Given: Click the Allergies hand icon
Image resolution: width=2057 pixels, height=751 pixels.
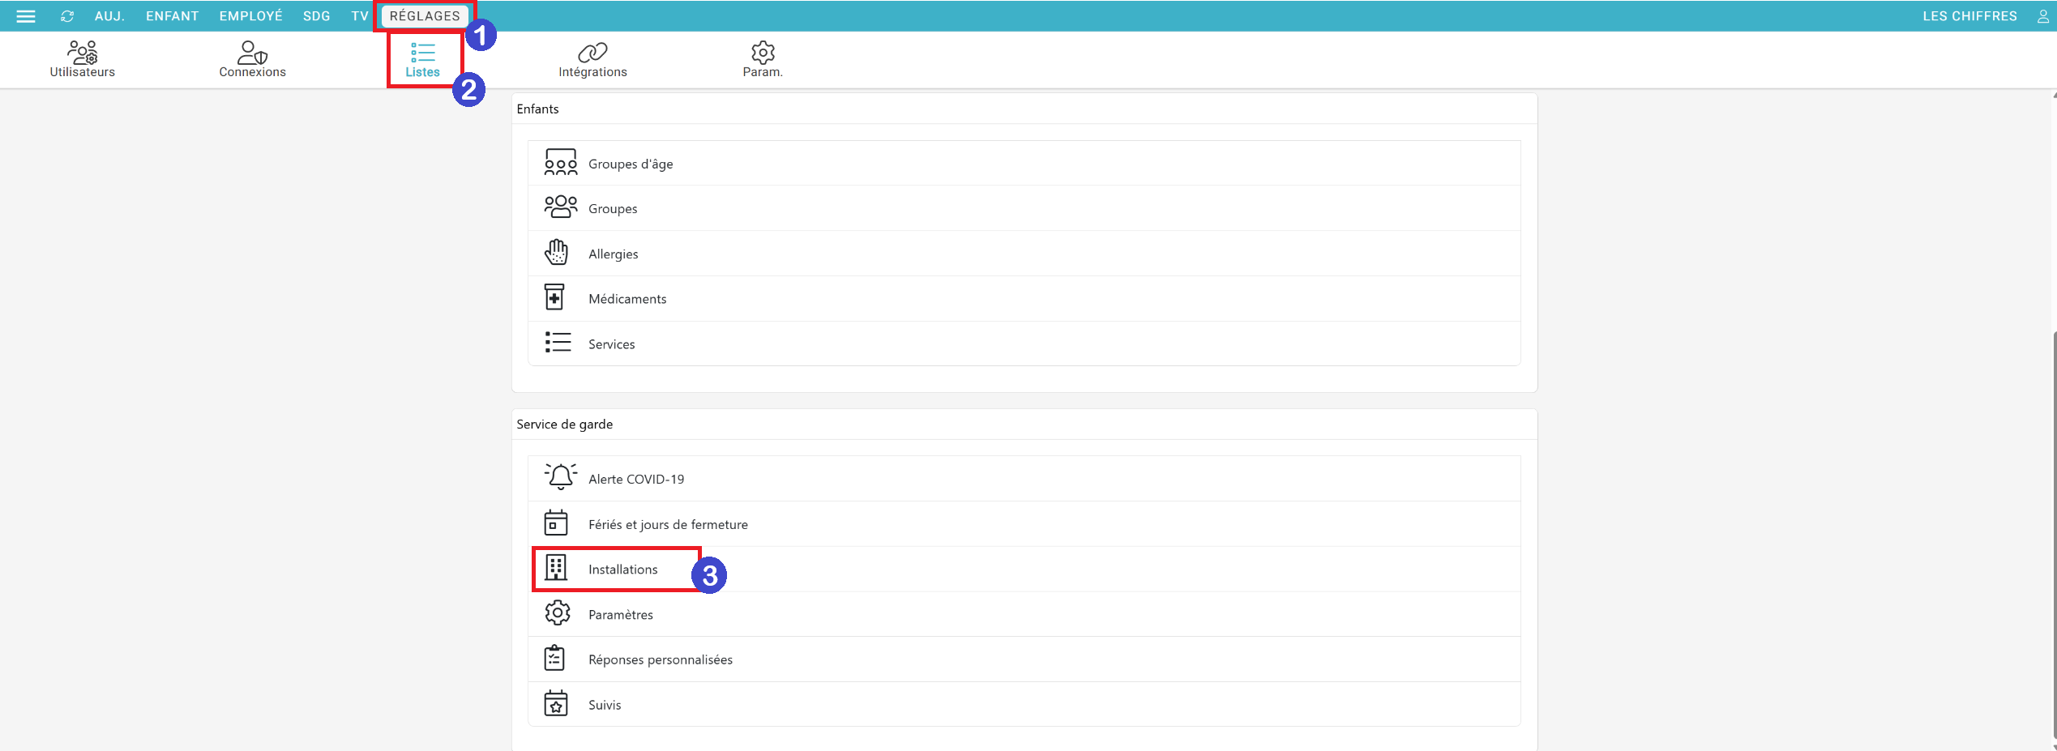Looking at the screenshot, I should (x=557, y=253).
